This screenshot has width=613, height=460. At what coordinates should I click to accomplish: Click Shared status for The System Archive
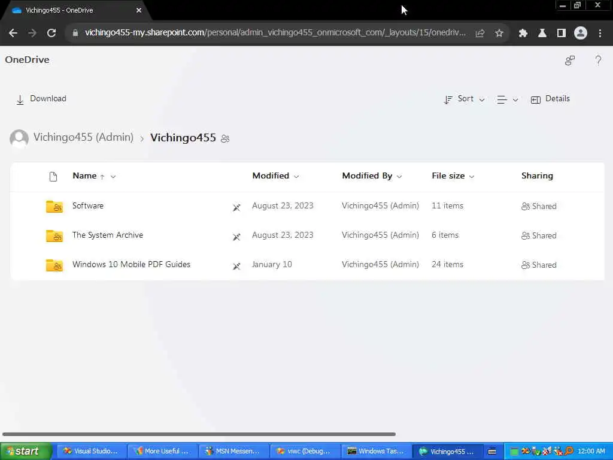tap(539, 235)
